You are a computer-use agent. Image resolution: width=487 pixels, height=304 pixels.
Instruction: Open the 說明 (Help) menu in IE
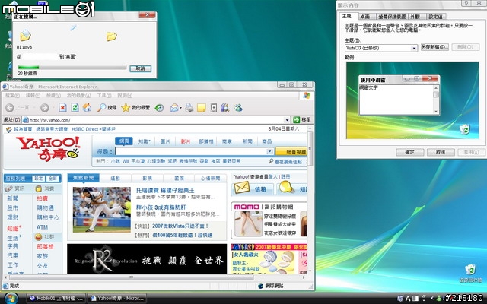[125, 96]
